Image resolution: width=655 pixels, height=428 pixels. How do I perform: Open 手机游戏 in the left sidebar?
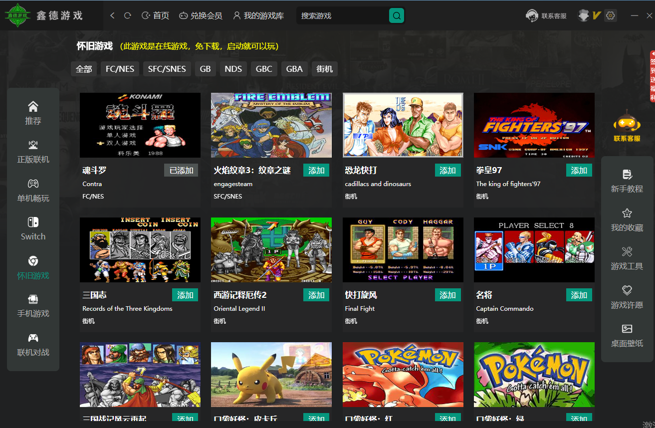tap(33, 306)
